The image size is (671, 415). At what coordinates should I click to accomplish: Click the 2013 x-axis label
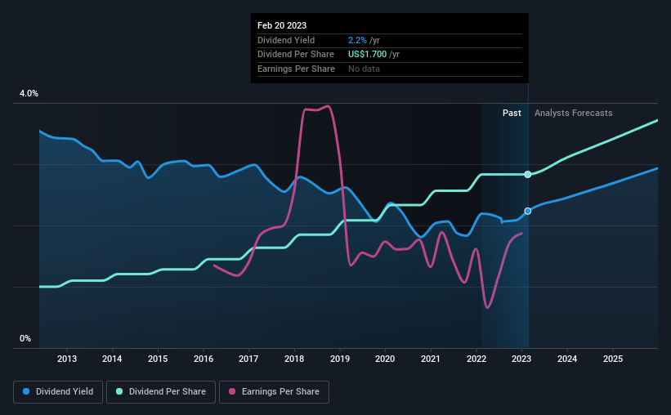click(67, 359)
